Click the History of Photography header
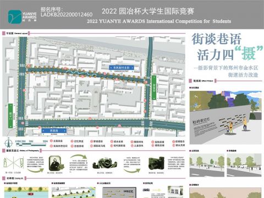The image size is (264, 198). (21, 151)
